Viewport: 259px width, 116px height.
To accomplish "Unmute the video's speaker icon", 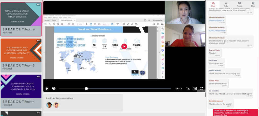I will click(x=54, y=89).
